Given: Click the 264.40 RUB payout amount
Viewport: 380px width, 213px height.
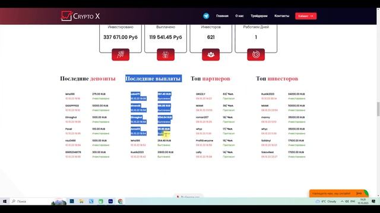Looking at the screenshot, I should (x=164, y=140).
